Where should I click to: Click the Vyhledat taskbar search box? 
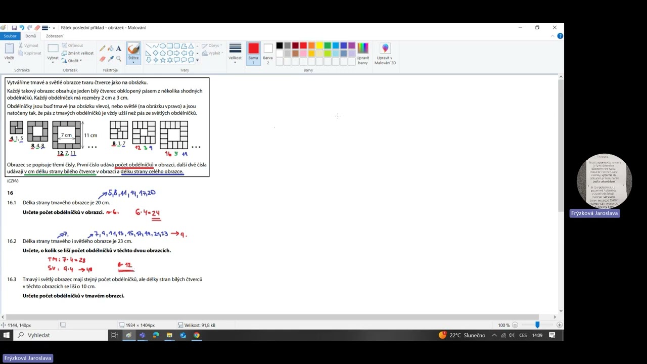pyautogui.click(x=61, y=335)
